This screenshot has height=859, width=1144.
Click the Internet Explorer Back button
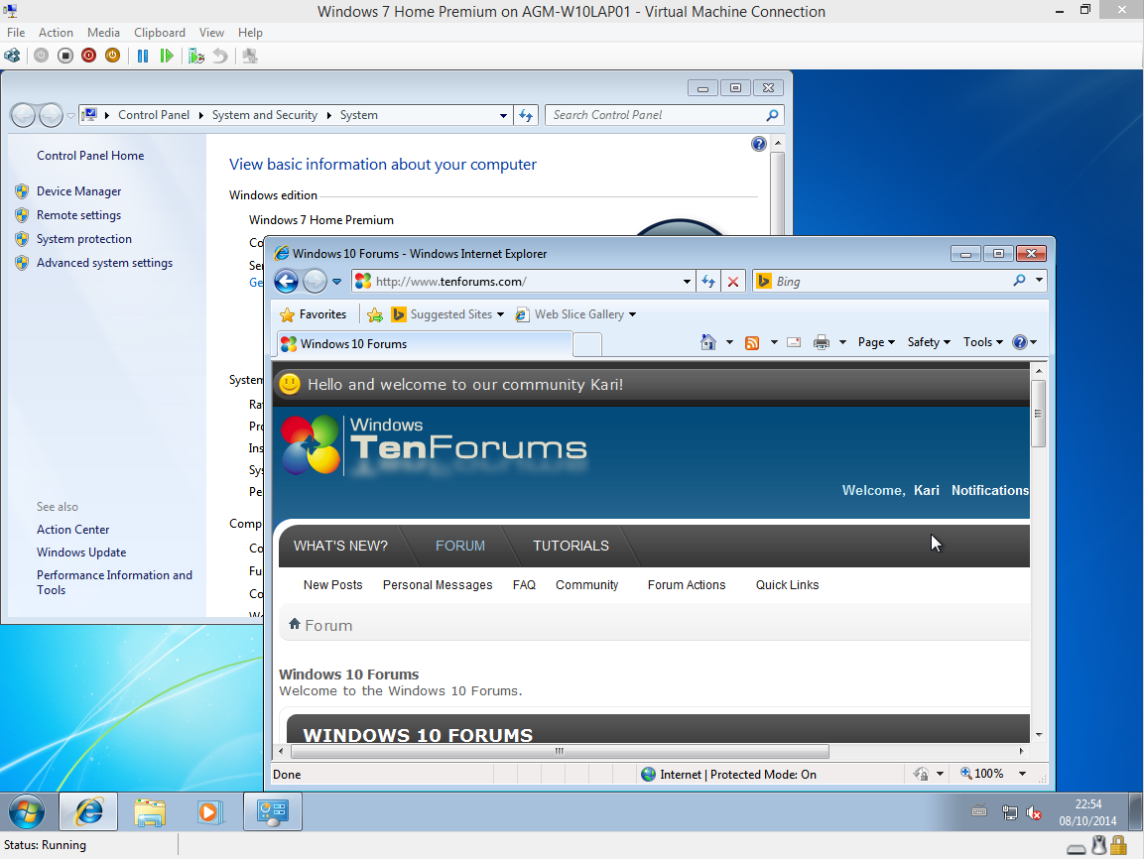[x=286, y=281]
